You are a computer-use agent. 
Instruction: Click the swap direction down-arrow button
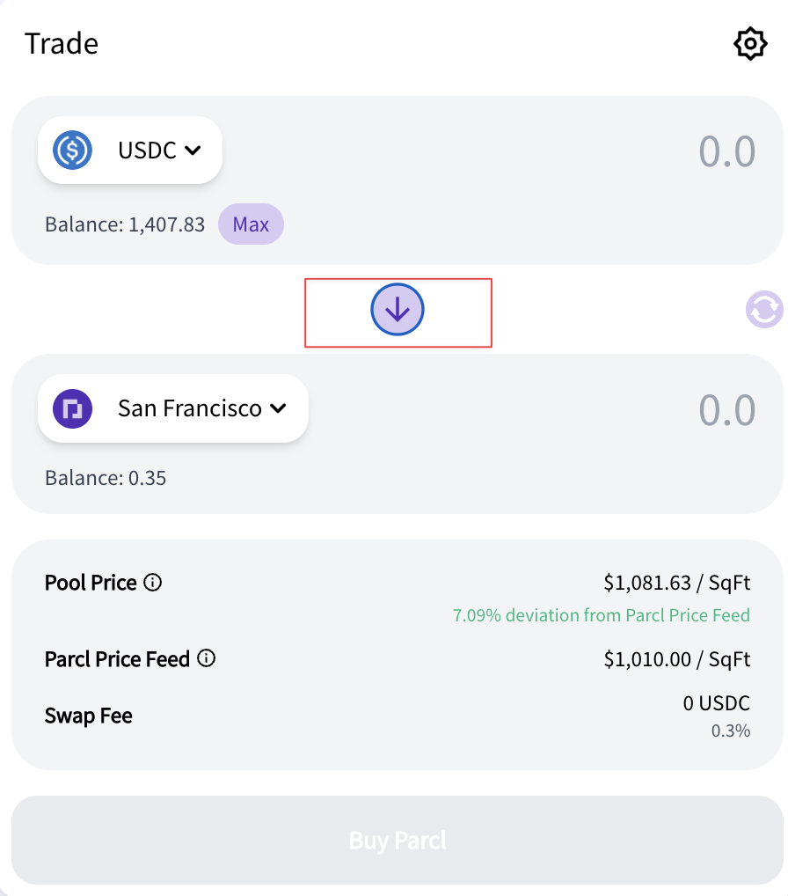(398, 310)
